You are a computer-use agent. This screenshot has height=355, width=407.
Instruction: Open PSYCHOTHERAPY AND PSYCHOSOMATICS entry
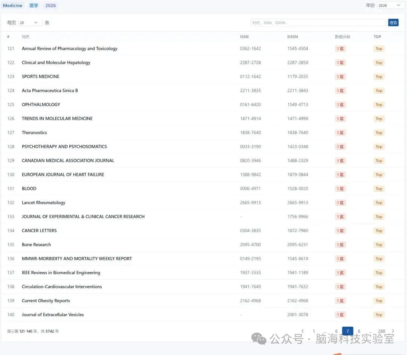point(64,147)
